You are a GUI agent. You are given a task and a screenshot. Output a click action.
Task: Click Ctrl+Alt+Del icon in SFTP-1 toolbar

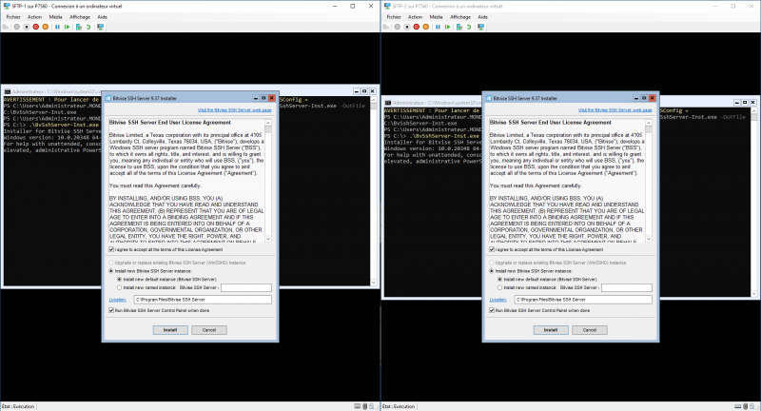pyautogui.click(x=6, y=27)
